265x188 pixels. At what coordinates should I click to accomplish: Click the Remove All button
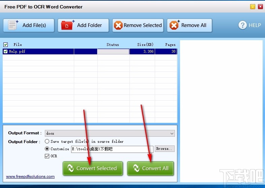pyautogui.click(x=189, y=25)
